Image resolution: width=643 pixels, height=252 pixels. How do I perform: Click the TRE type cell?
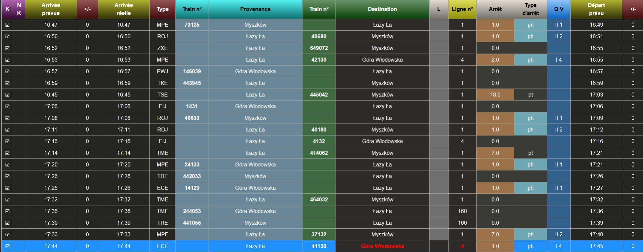(163, 223)
